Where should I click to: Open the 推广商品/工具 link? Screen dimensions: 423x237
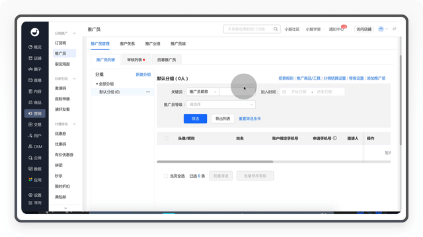(309, 78)
